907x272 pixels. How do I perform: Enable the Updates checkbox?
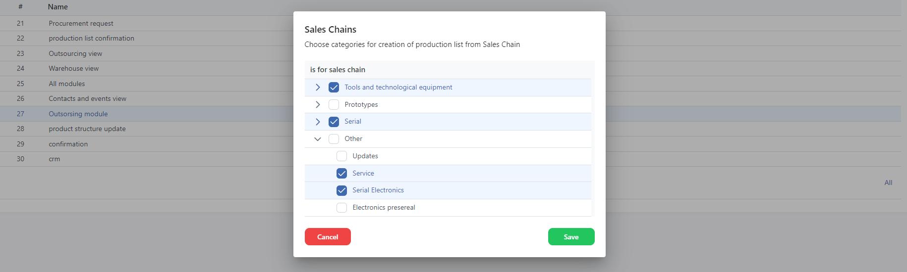(x=341, y=156)
